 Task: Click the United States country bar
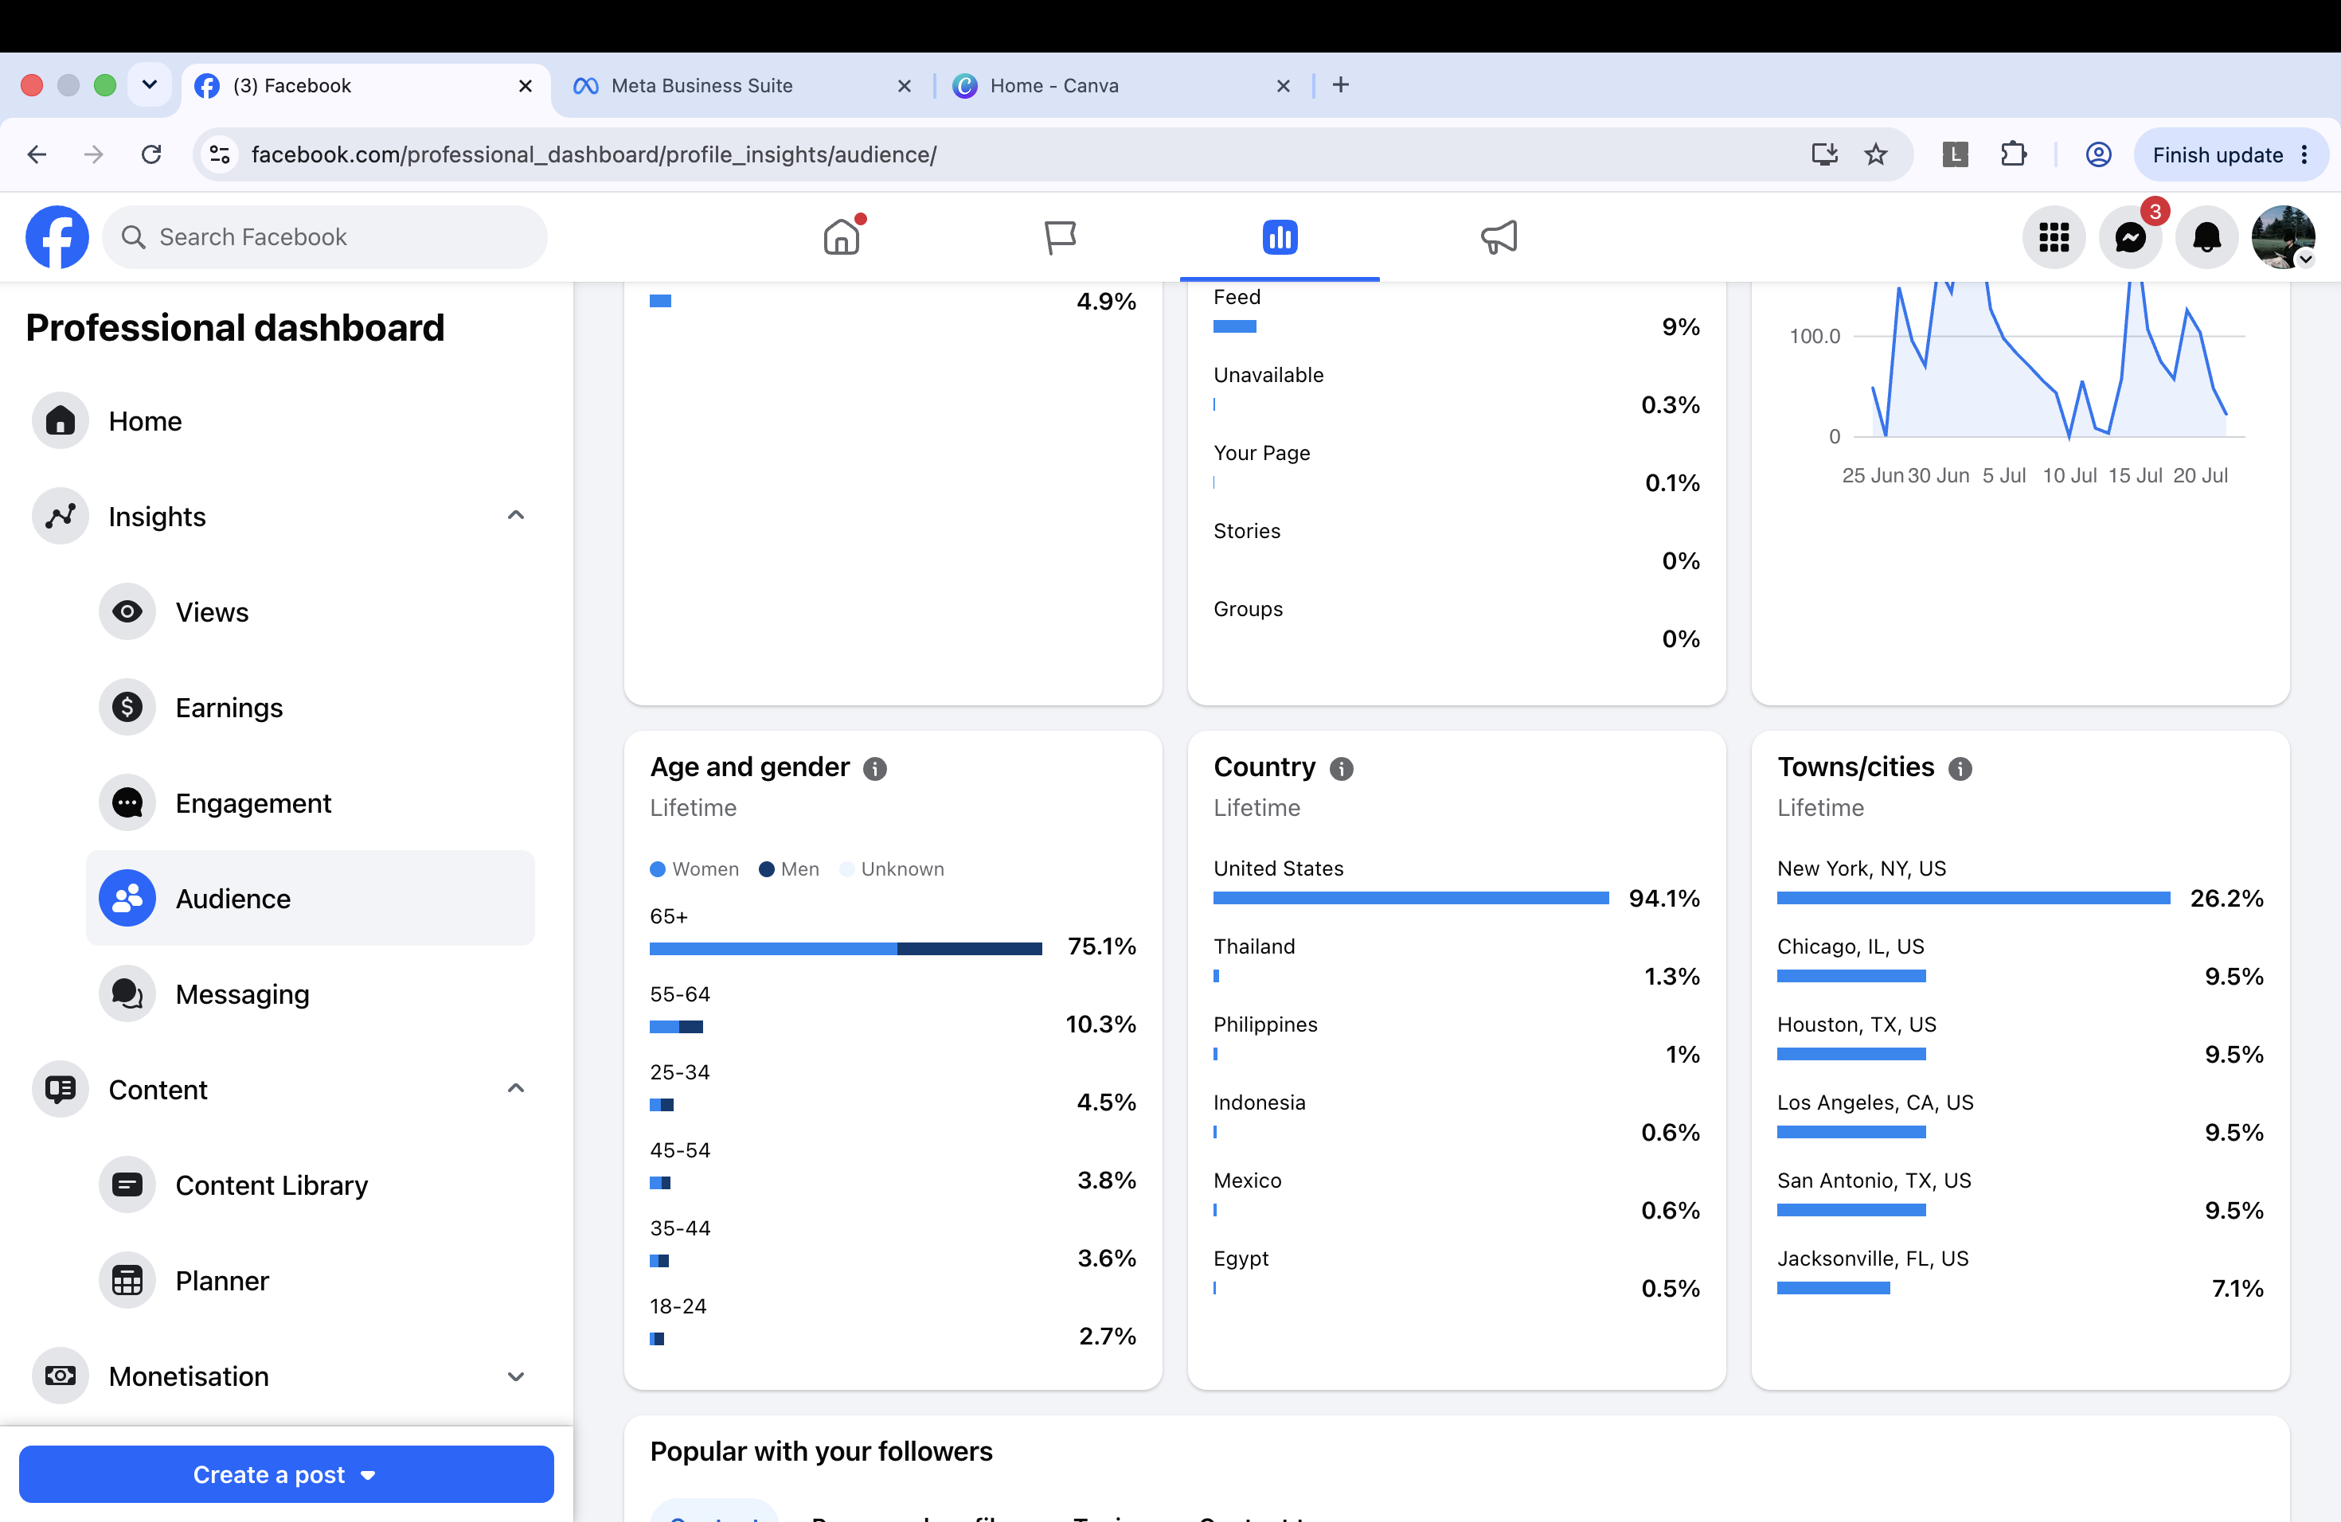tap(1412, 898)
